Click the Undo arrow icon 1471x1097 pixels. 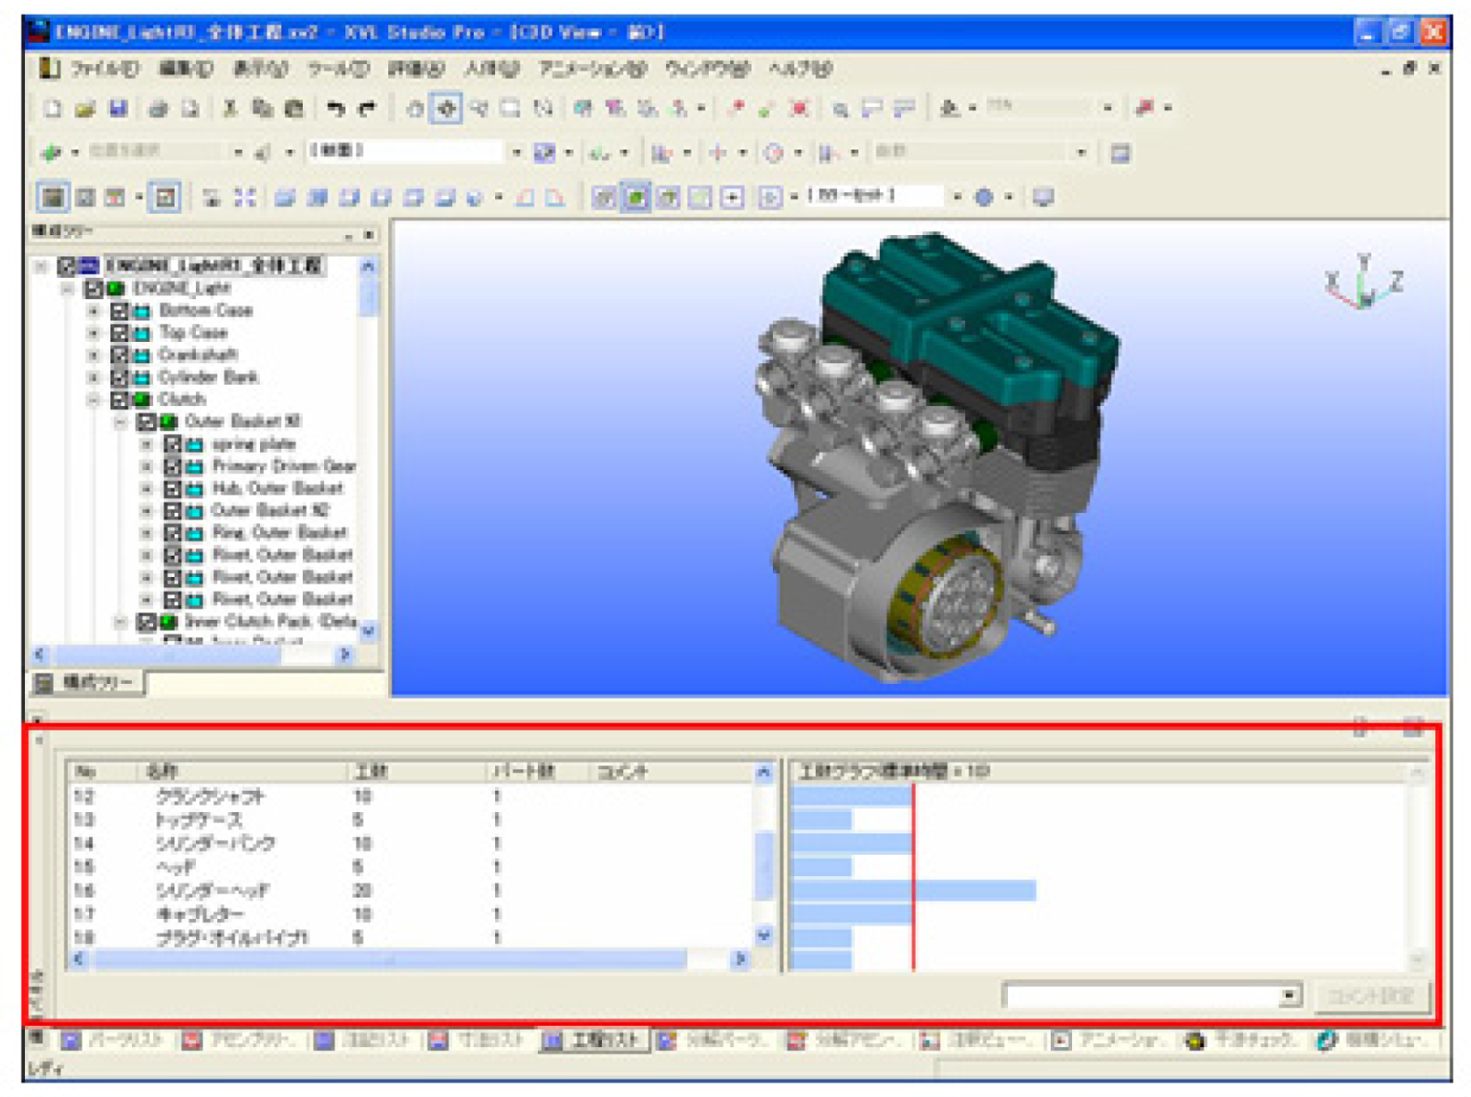335,109
